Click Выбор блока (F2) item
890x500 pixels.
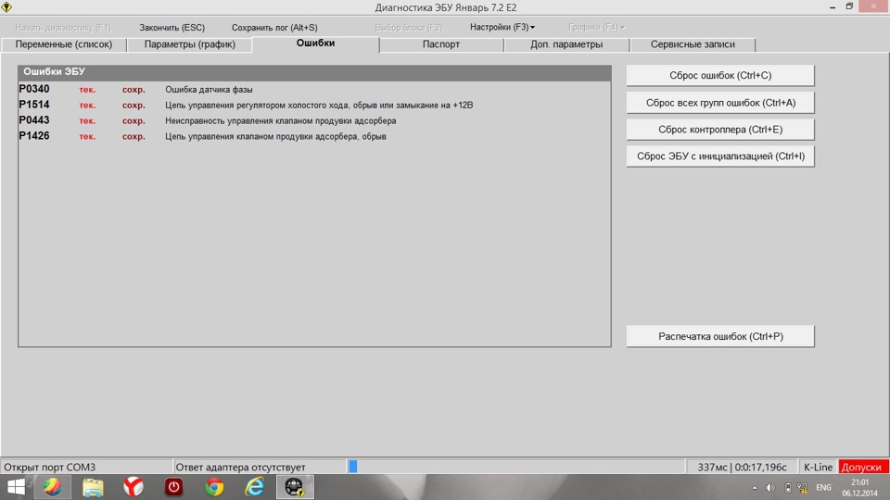tap(408, 27)
